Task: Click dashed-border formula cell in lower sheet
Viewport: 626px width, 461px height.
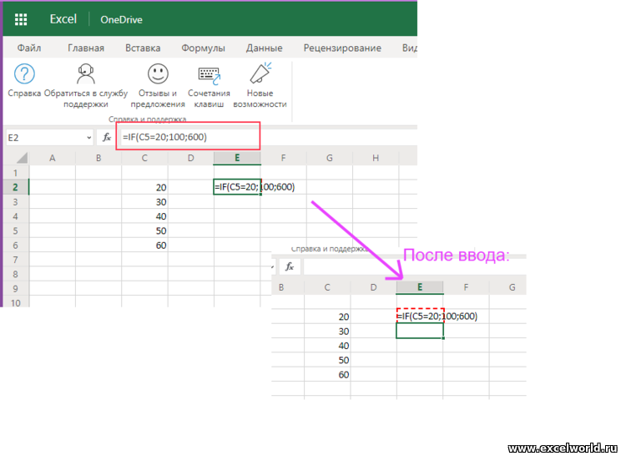Action: [x=420, y=316]
